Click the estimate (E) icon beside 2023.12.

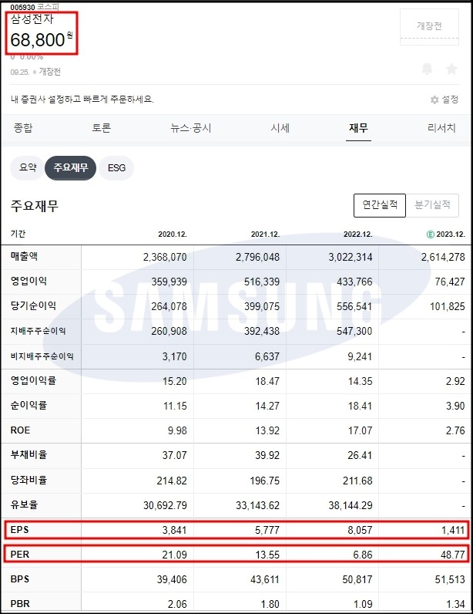click(x=430, y=234)
